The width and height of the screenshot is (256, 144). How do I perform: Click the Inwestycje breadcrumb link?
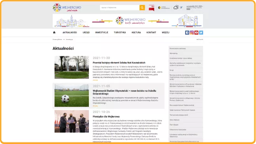[x=70, y=40]
